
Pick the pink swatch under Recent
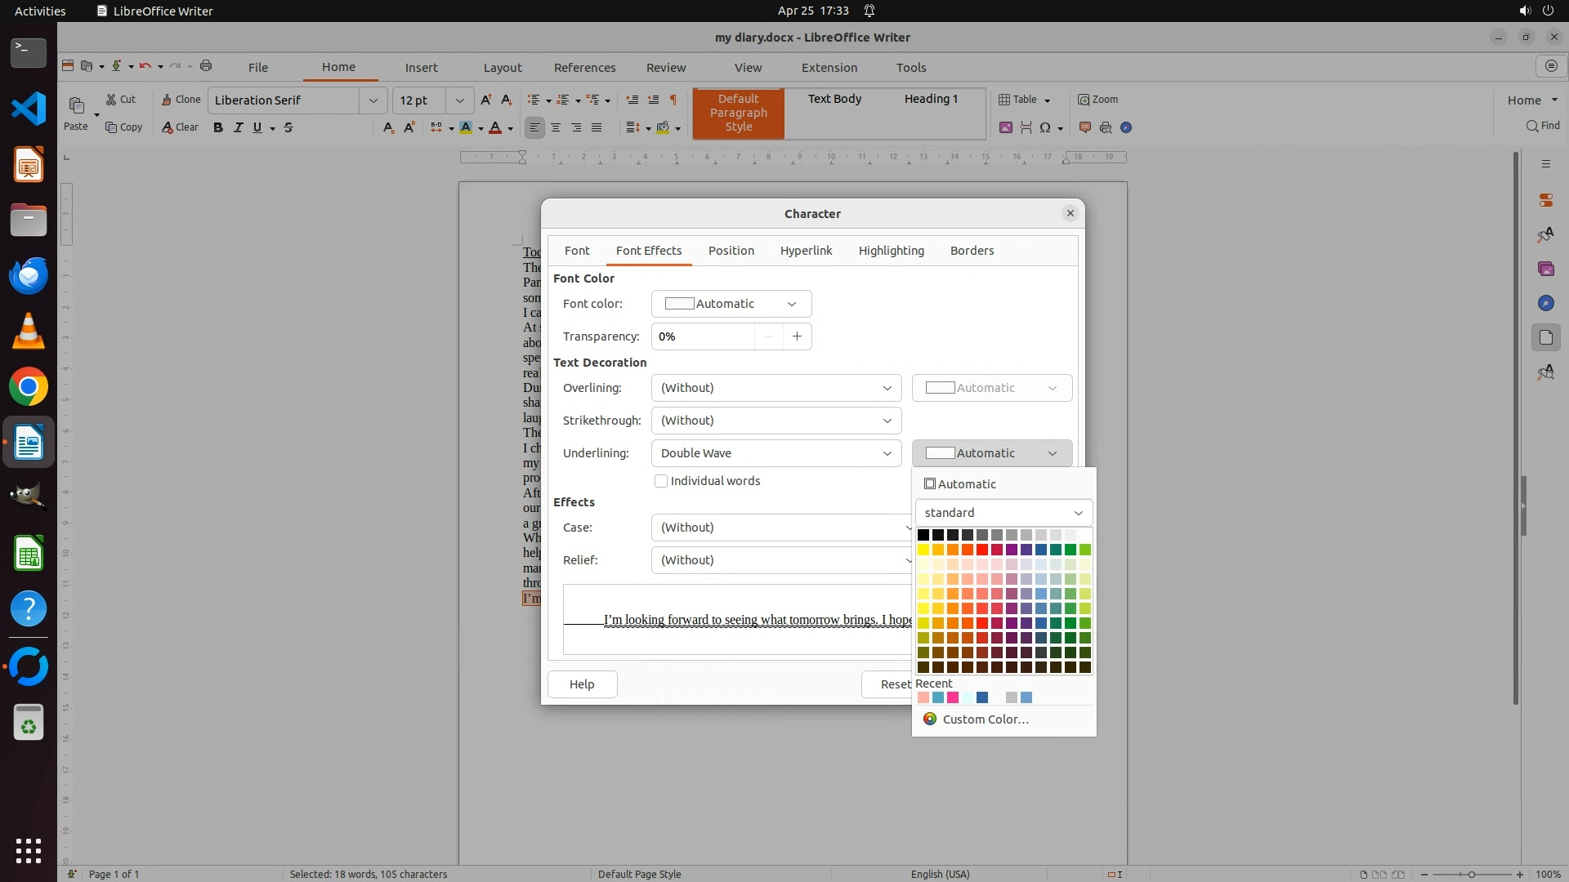tap(953, 697)
